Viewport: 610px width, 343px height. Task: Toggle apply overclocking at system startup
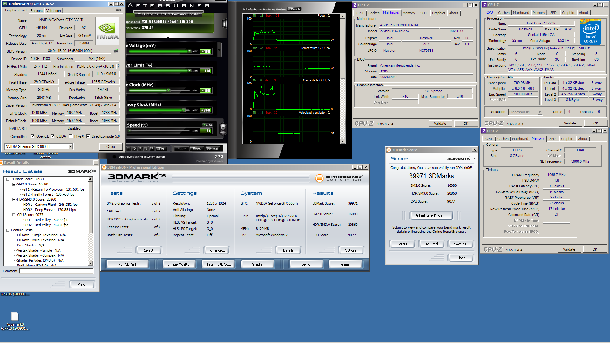114,157
